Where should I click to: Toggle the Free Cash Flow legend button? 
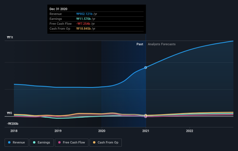[72, 143]
